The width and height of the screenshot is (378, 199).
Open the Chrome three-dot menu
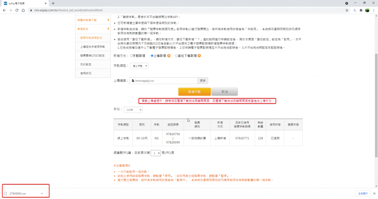point(373,10)
